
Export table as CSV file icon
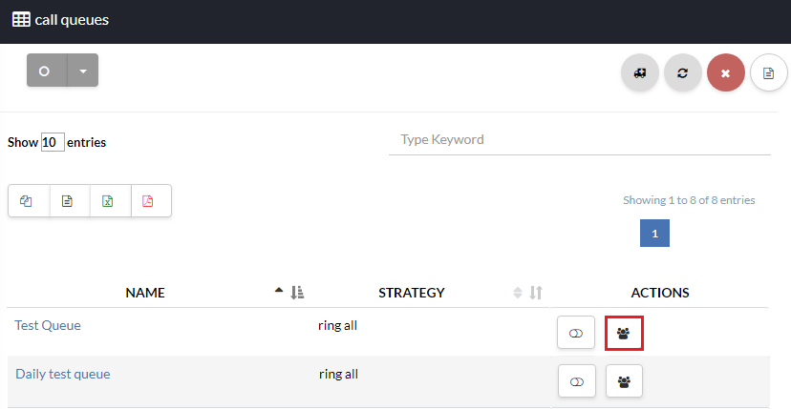tap(68, 201)
